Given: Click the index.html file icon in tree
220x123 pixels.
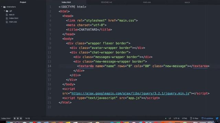Looking at the screenshot, I should click(x=7, y=18).
